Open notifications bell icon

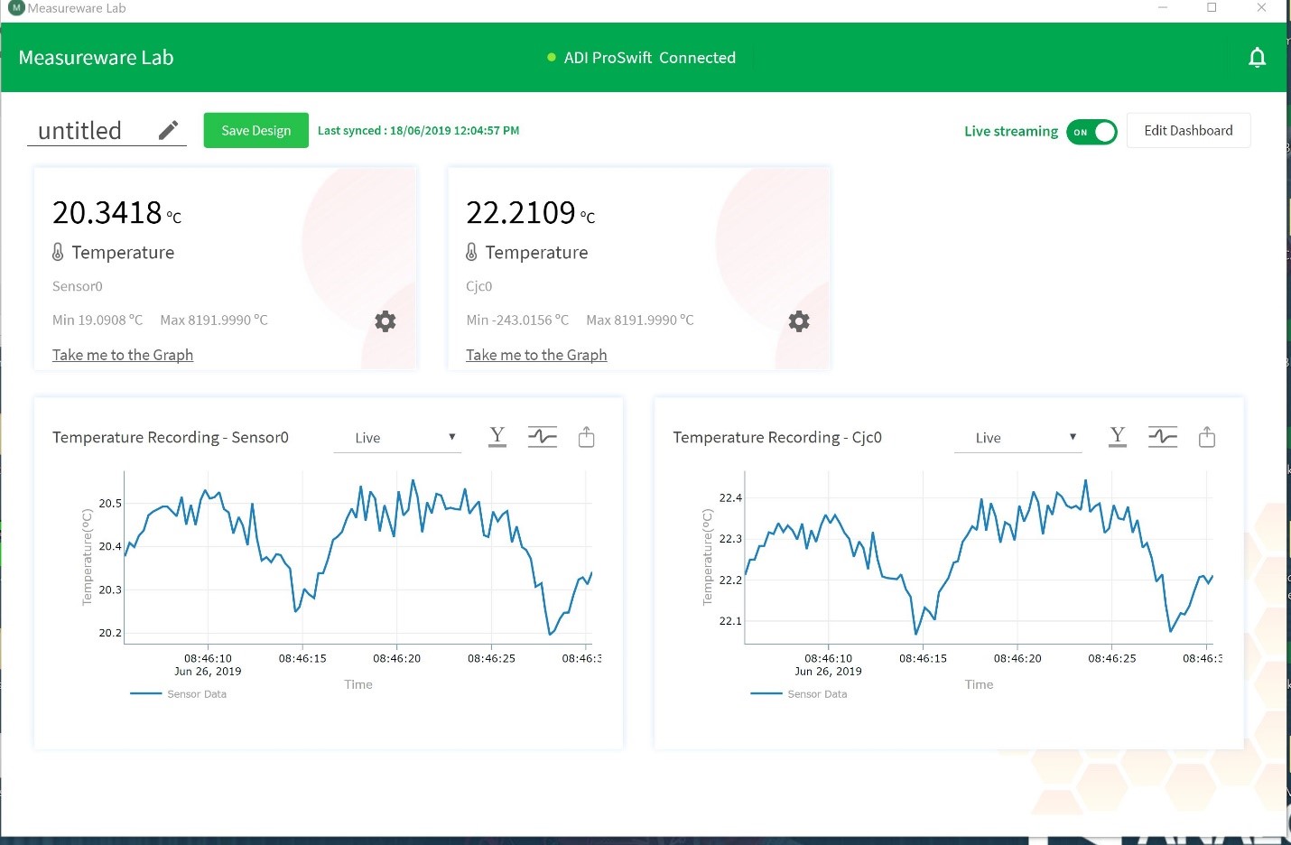1257,58
